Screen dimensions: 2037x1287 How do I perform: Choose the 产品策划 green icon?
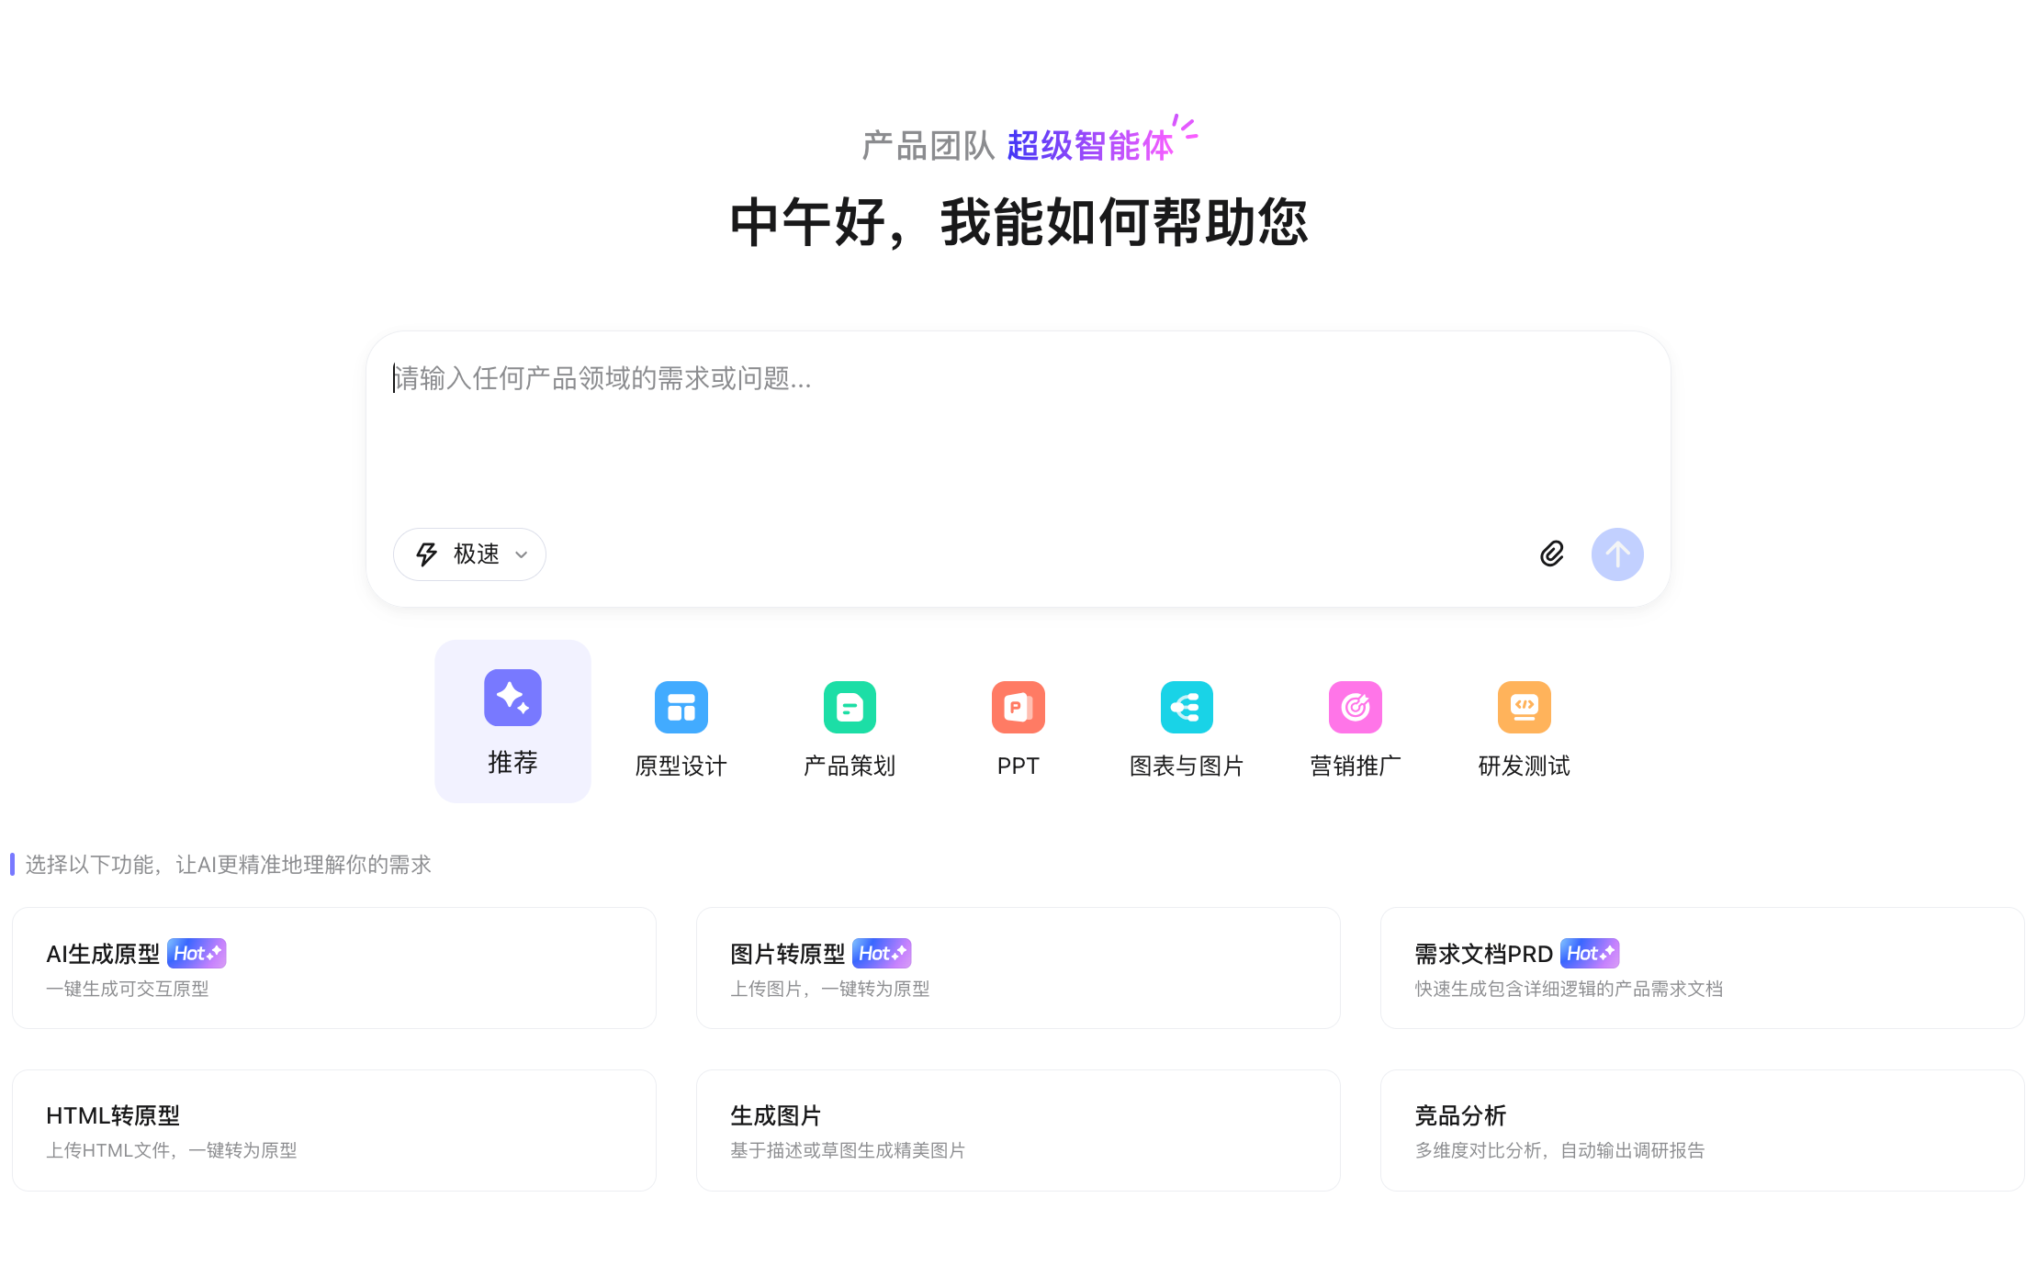click(x=850, y=707)
